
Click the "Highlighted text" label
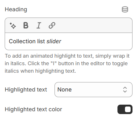click(x=26, y=90)
